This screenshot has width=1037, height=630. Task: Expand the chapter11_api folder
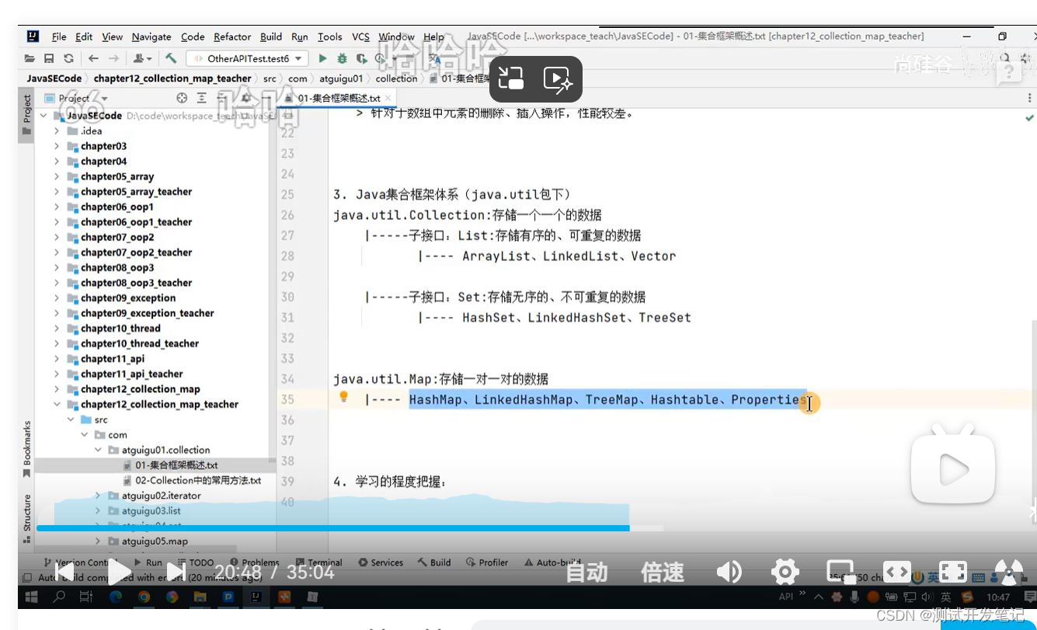pyautogui.click(x=57, y=359)
